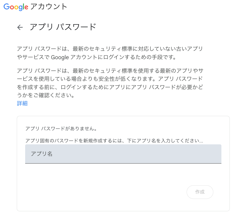The width and height of the screenshot is (236, 215).
Task: Click the final 'e' in Google logo
Action: [26, 7]
